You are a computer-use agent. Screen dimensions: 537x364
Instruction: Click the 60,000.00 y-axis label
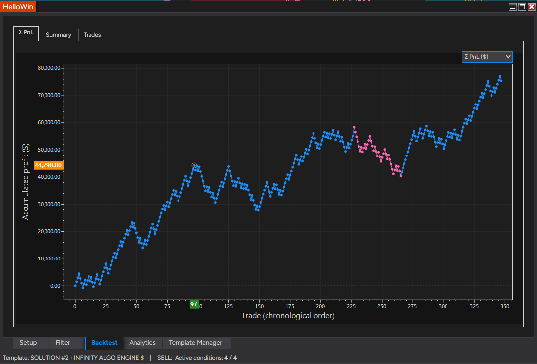click(49, 122)
